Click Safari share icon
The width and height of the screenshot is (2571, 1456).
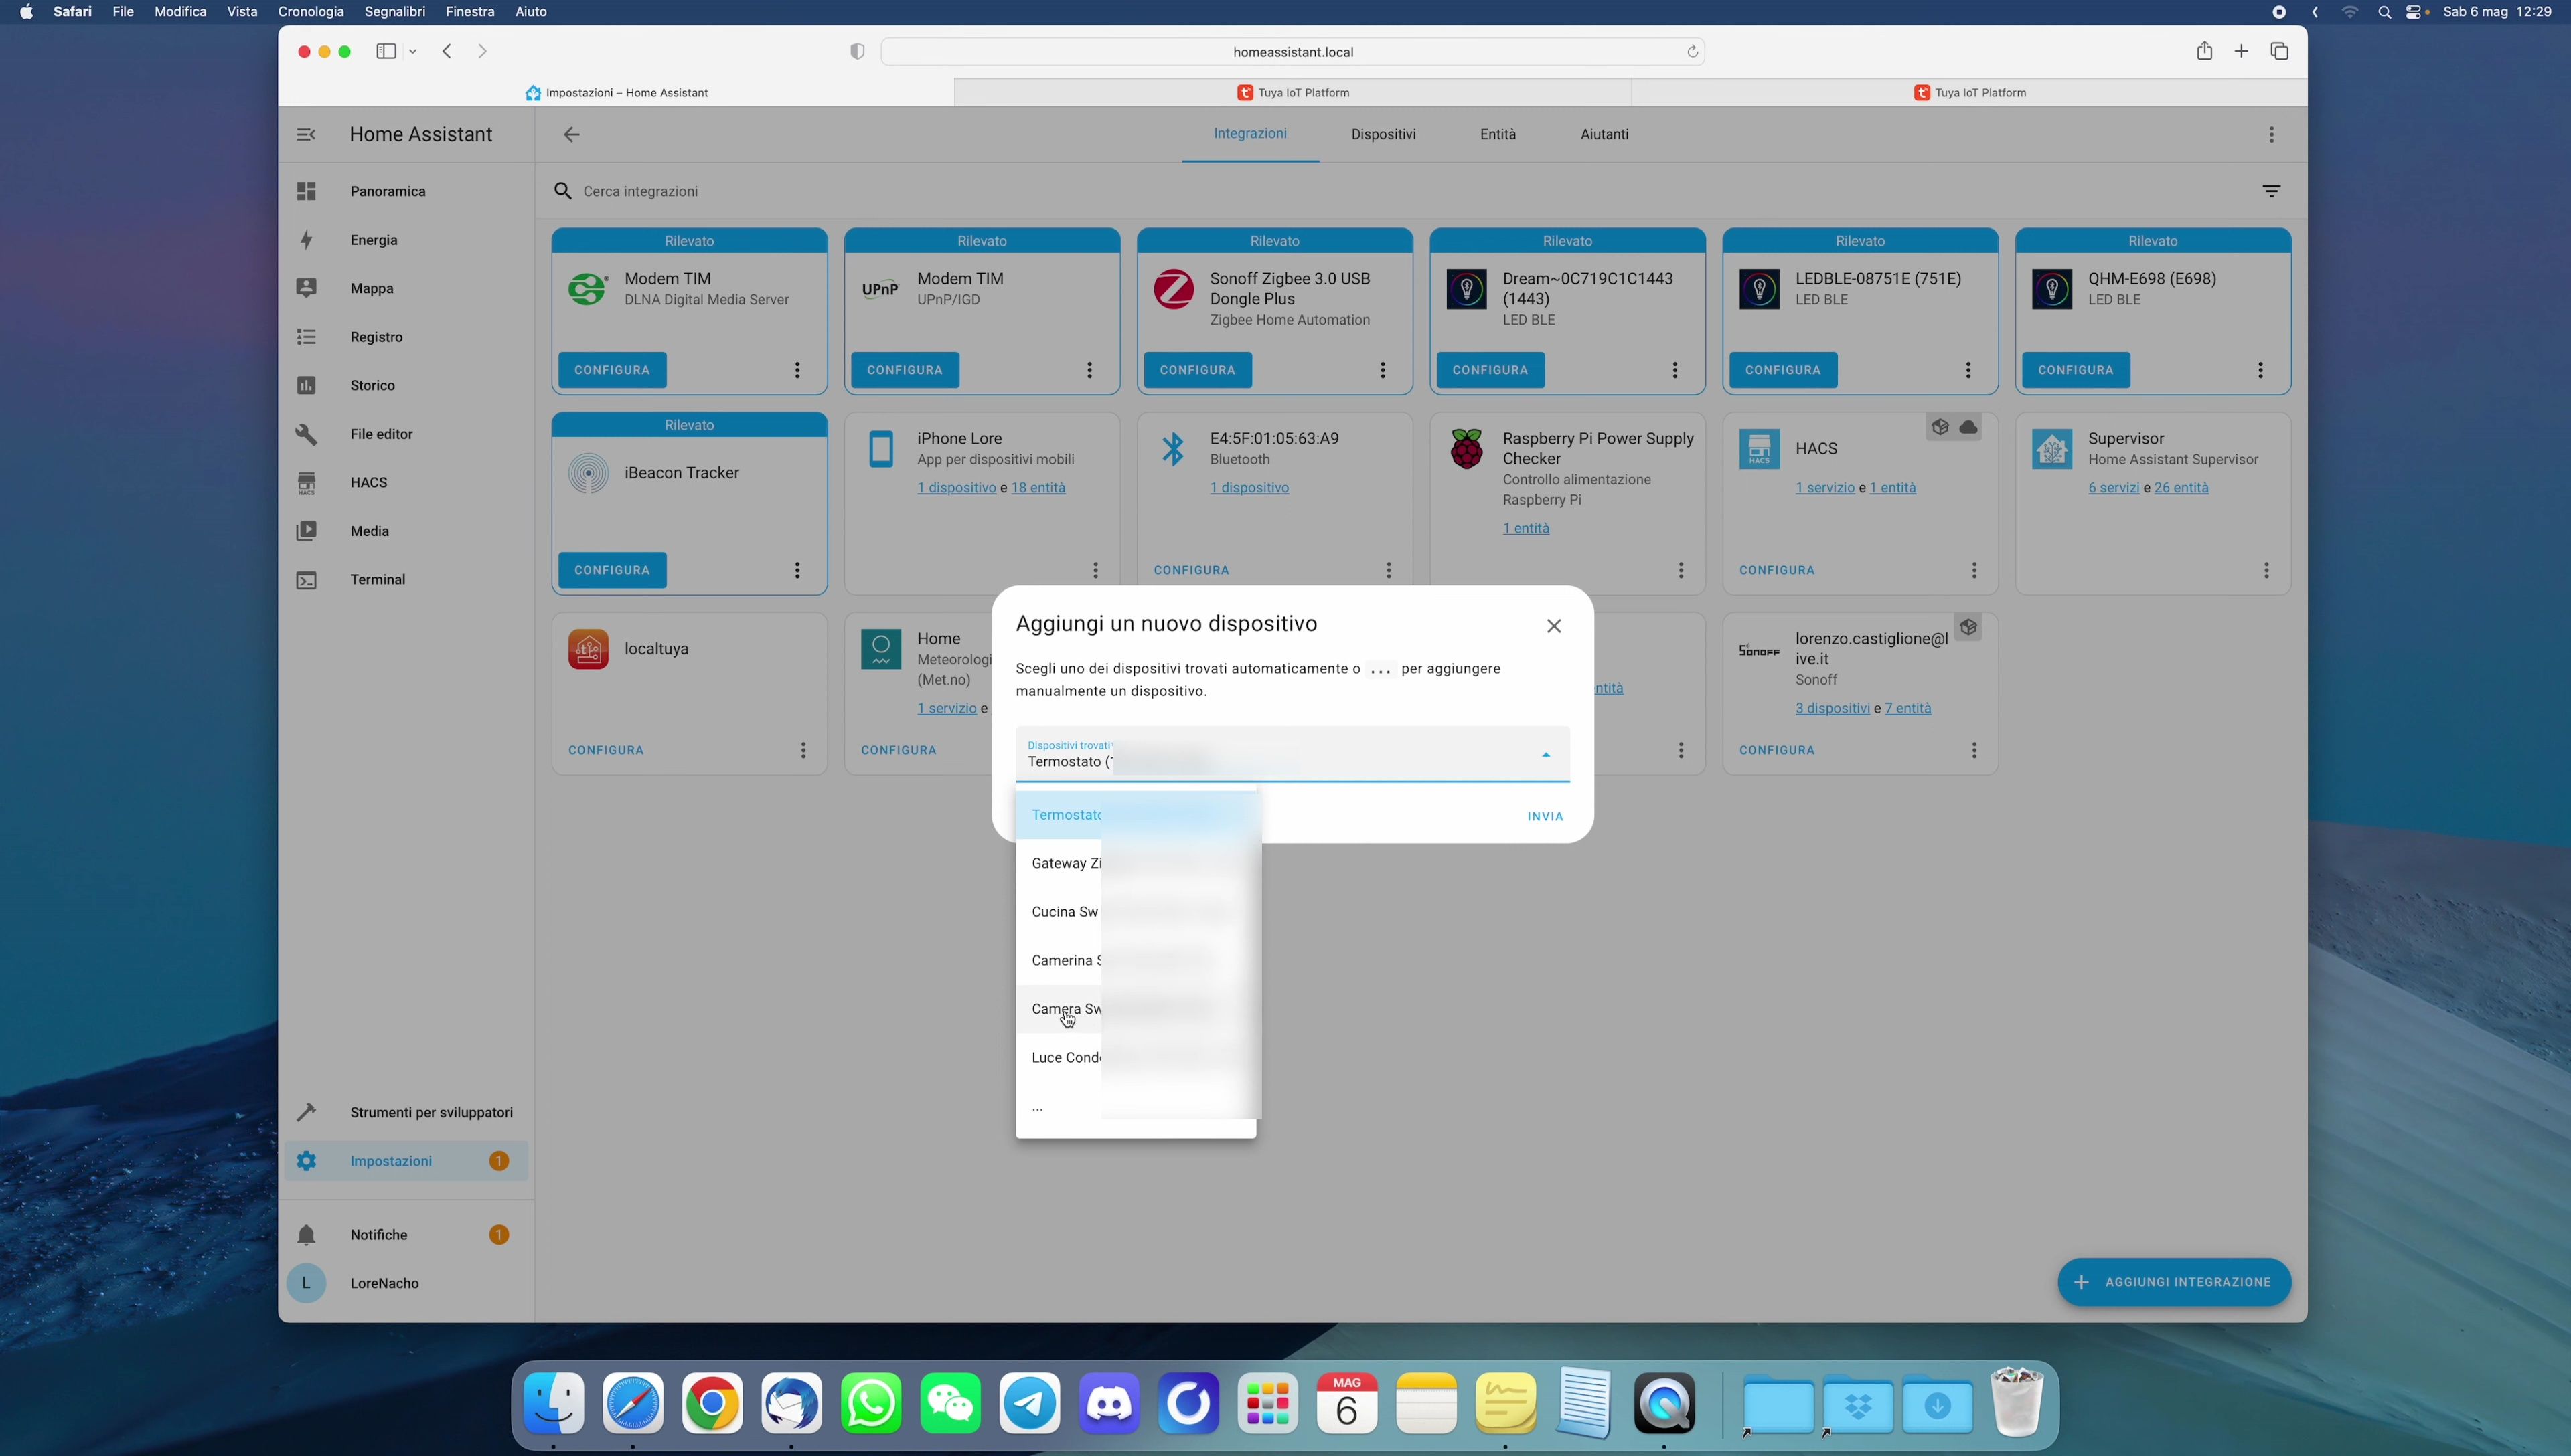tap(2204, 51)
